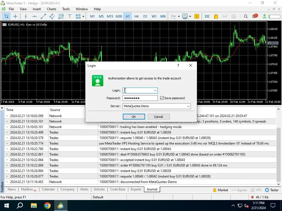The image size is (282, 211).
Task: Open the Tools menu
Action: (66, 9)
